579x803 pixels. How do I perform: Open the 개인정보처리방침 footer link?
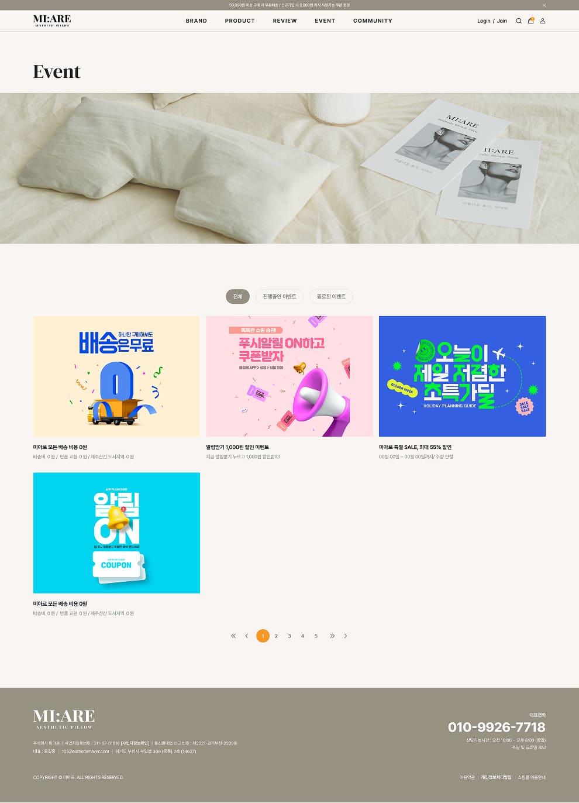click(x=496, y=778)
